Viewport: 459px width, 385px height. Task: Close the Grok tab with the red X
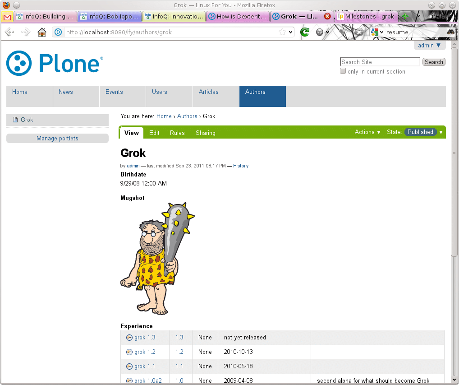327,16
